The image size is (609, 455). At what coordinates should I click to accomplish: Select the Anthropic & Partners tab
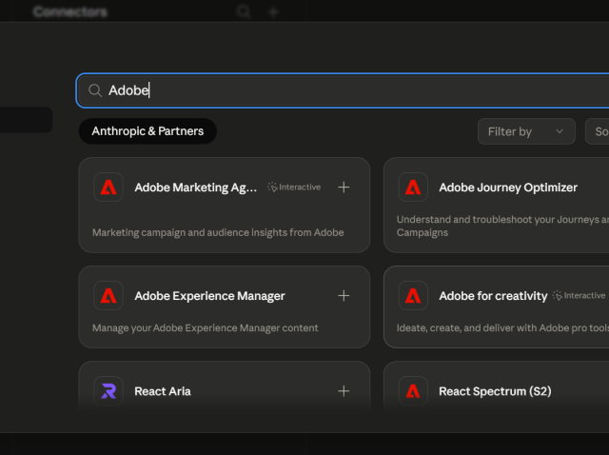click(147, 131)
